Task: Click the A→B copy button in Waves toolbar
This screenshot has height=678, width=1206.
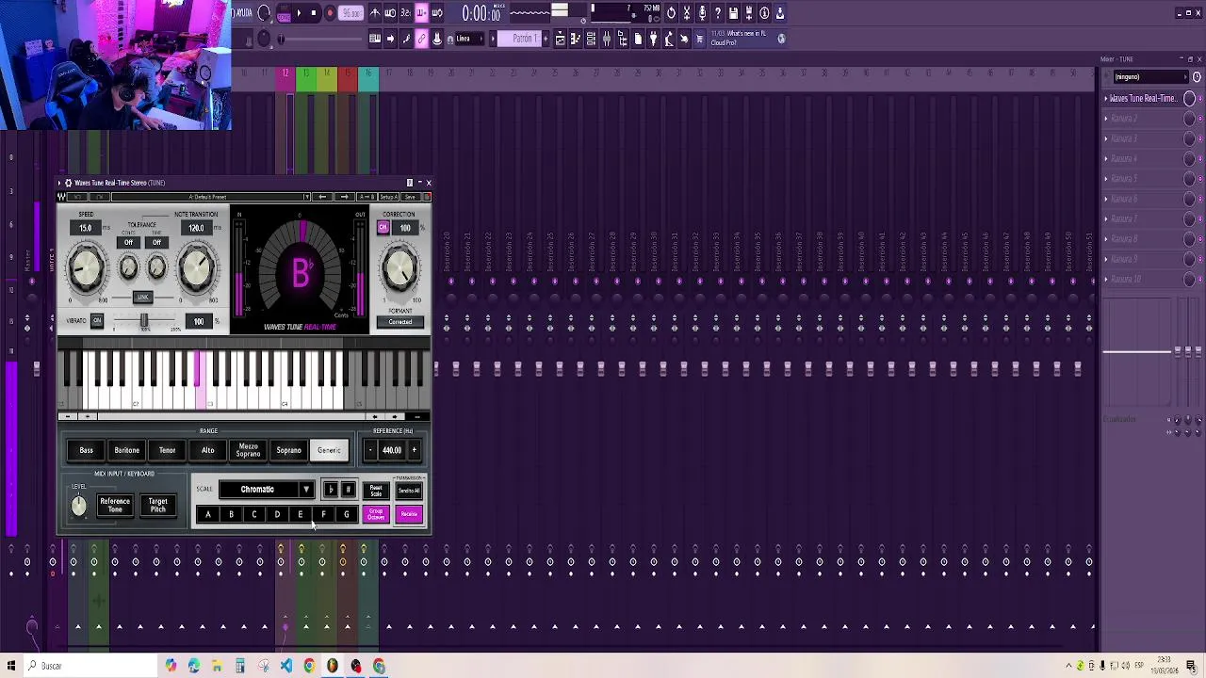Action: (367, 197)
